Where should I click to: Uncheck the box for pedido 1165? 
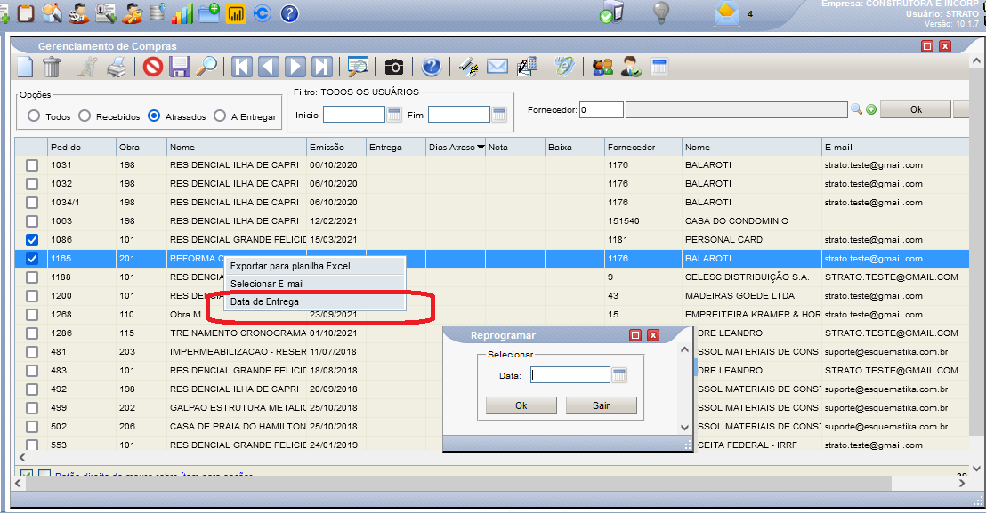pos(32,259)
